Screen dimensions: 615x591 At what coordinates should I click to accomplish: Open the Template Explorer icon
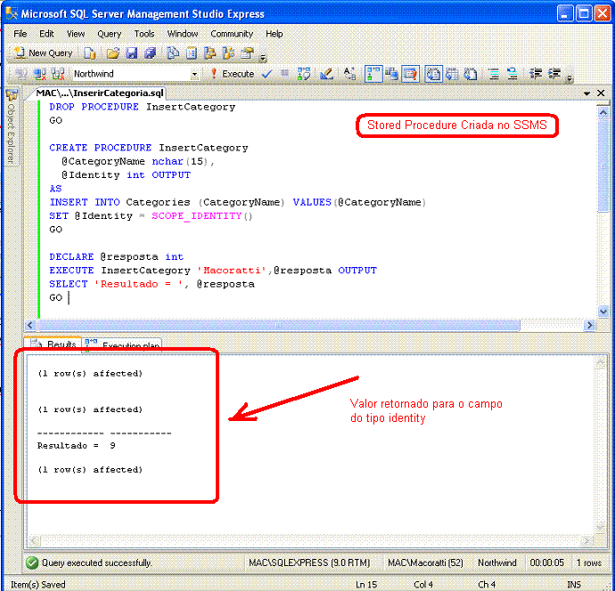[x=228, y=53]
